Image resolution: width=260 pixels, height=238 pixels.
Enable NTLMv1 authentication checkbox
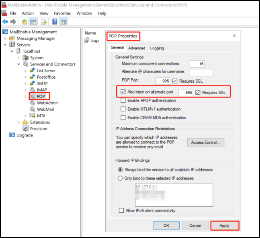pyautogui.click(x=123, y=109)
